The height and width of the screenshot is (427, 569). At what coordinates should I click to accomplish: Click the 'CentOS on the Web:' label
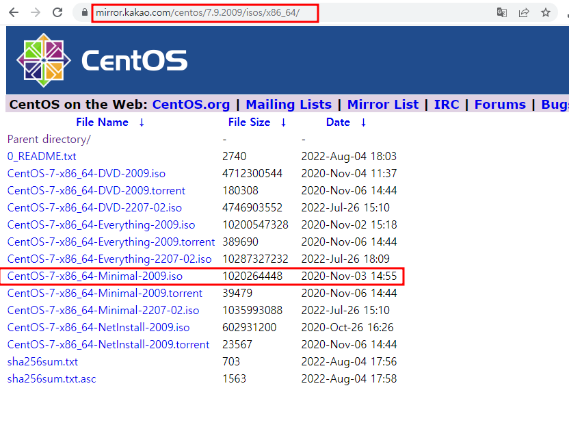(x=79, y=105)
